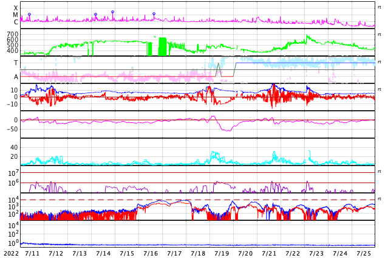Image resolution: width=385 pixels, height=258 pixels.
Task: Click the '10^2' label on bottom panel
Action: [13, 234]
